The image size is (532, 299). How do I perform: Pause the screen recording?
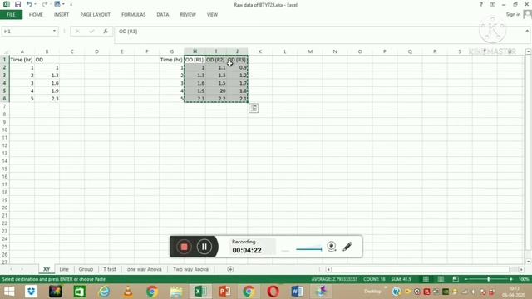click(204, 247)
